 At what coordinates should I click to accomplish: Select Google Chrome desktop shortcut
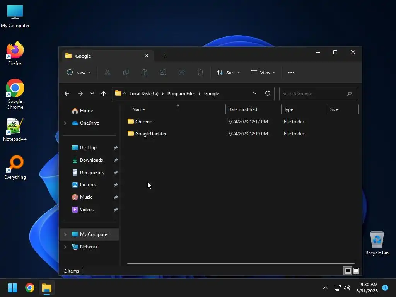point(15,94)
